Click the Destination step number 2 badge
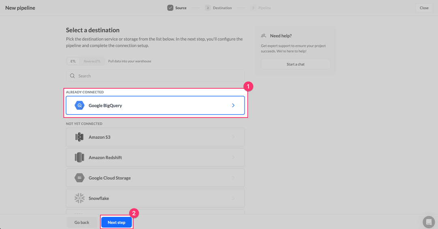This screenshot has height=229, width=438. (208, 8)
